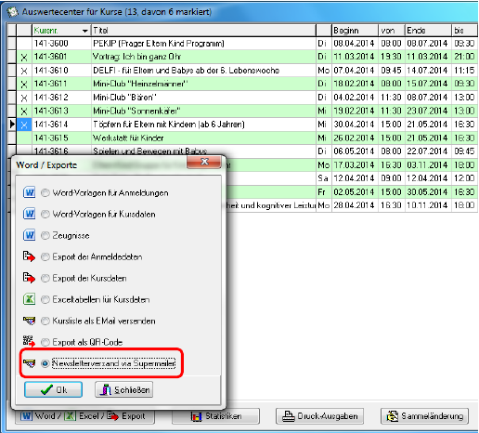Image resolution: width=479 pixels, height=433 pixels.
Task: Click icon on Sammeländerung button
Action: pos(393,416)
